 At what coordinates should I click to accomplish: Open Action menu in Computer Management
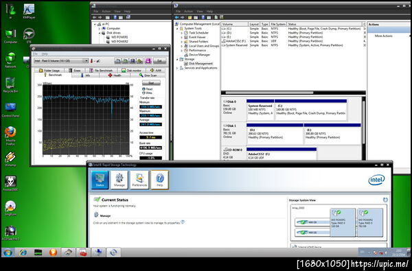[x=188, y=11]
